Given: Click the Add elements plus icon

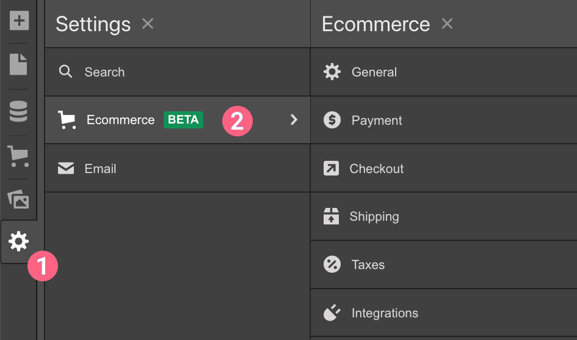Looking at the screenshot, I should pyautogui.click(x=18, y=21).
